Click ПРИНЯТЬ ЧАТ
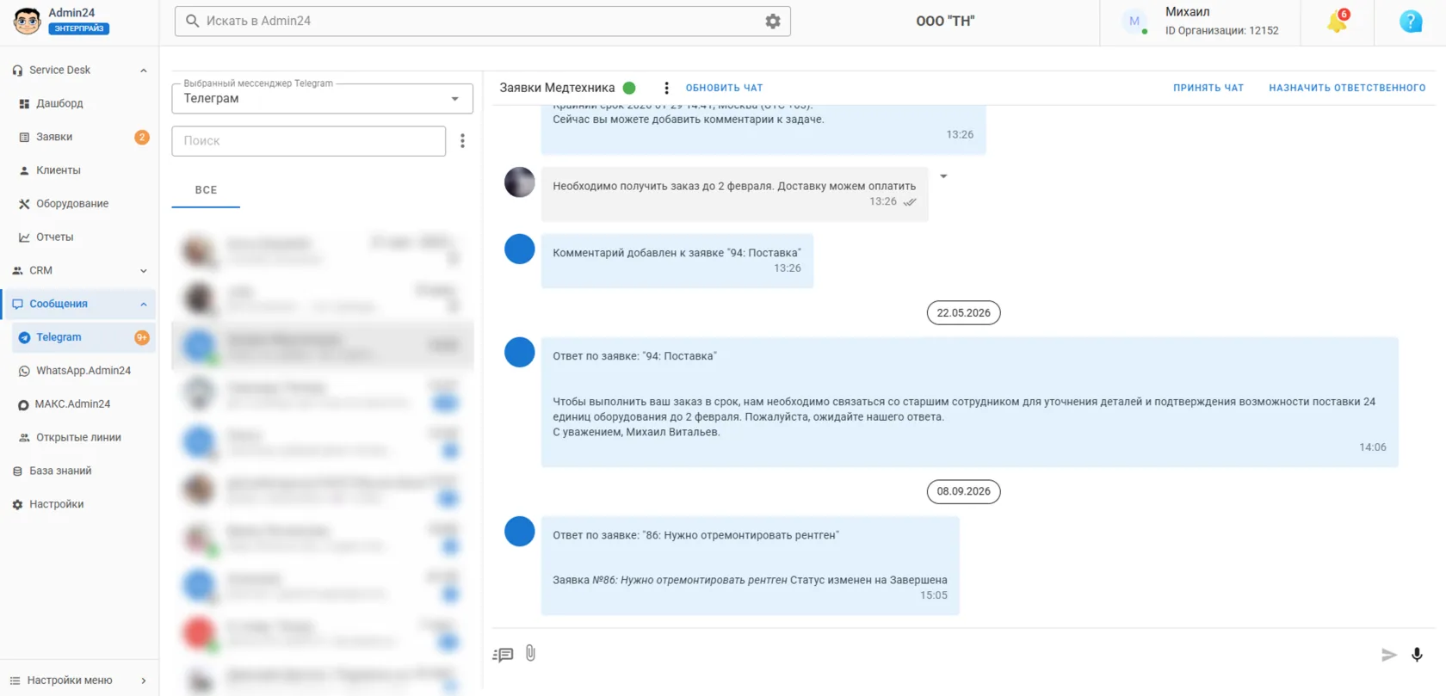 pyautogui.click(x=1208, y=88)
